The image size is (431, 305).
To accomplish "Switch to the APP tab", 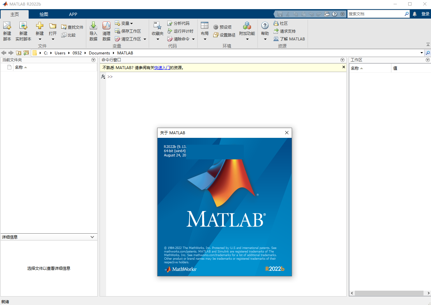I will pyautogui.click(x=73, y=14).
